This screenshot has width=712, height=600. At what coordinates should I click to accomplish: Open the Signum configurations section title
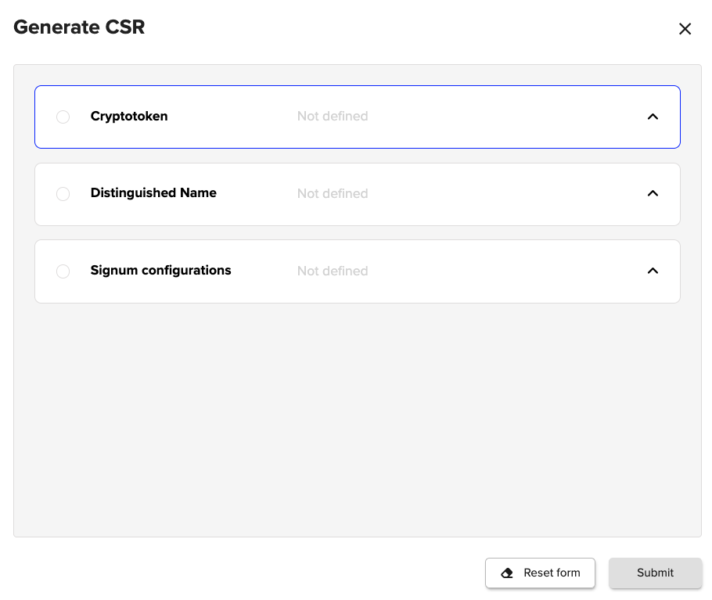point(160,271)
